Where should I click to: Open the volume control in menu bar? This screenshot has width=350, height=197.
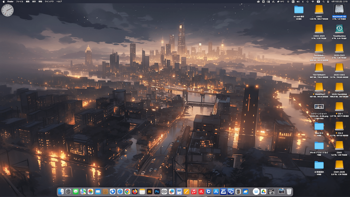tap(297, 2)
